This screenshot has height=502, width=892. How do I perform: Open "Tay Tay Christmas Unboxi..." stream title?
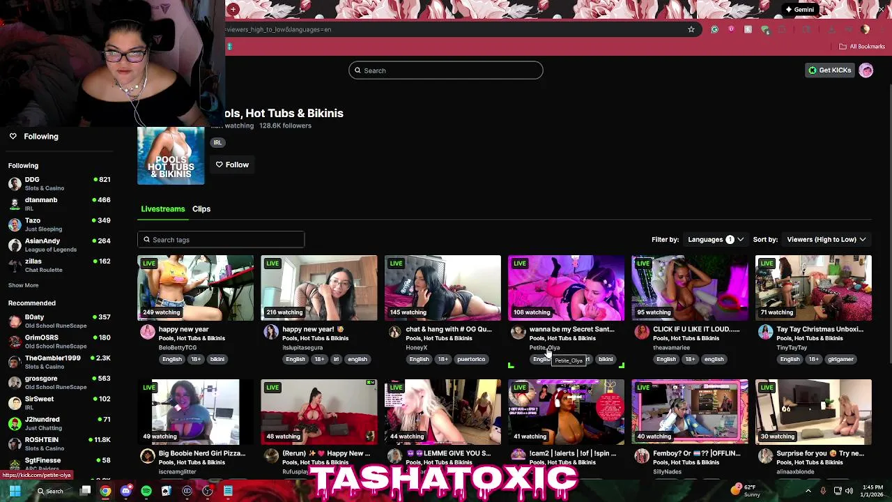coord(819,329)
